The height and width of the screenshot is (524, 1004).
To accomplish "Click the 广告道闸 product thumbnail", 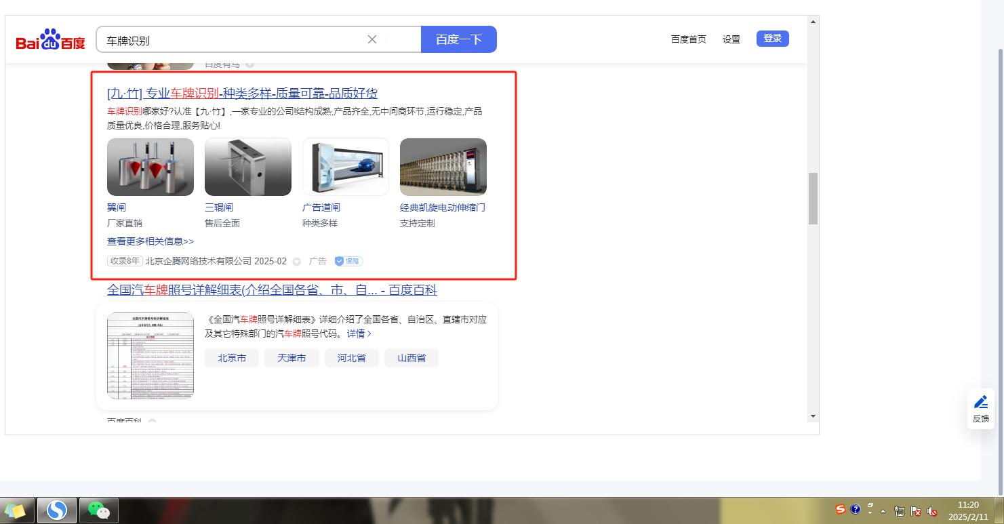I will point(346,167).
